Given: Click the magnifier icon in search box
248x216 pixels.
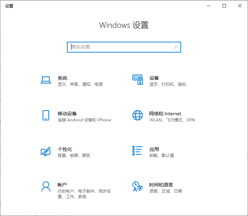Looking at the screenshot, I should pos(176,47).
